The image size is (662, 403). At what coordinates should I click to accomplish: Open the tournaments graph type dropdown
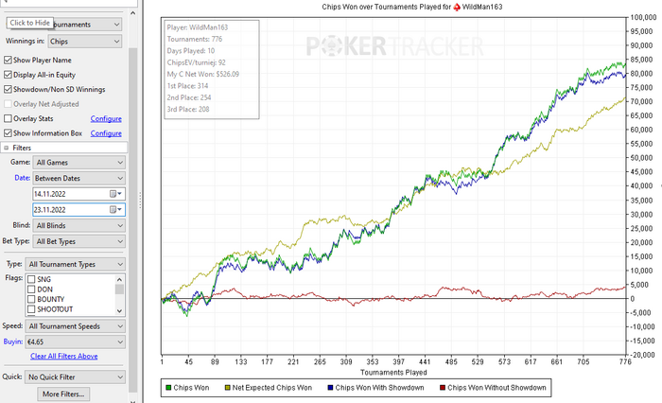87,25
